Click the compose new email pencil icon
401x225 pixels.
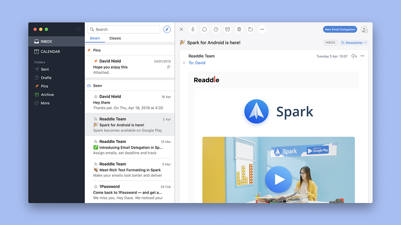point(167,29)
